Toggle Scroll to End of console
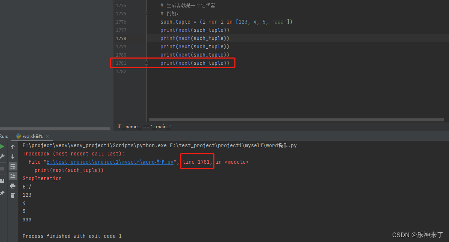Screen dimensions: 449x242 point(13,176)
